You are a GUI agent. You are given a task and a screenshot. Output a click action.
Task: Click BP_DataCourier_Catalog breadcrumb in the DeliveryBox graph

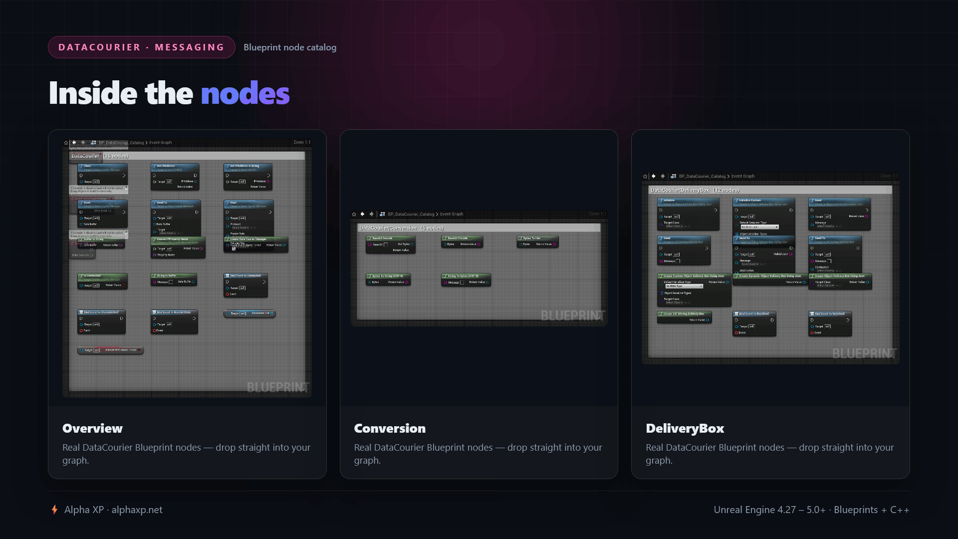point(702,176)
